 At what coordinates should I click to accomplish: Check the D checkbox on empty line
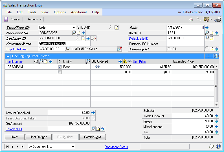[60, 72]
